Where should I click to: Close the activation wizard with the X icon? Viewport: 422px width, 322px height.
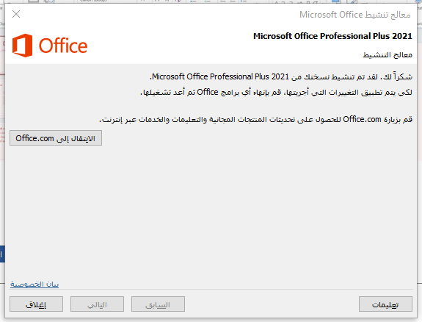[x=16, y=14]
